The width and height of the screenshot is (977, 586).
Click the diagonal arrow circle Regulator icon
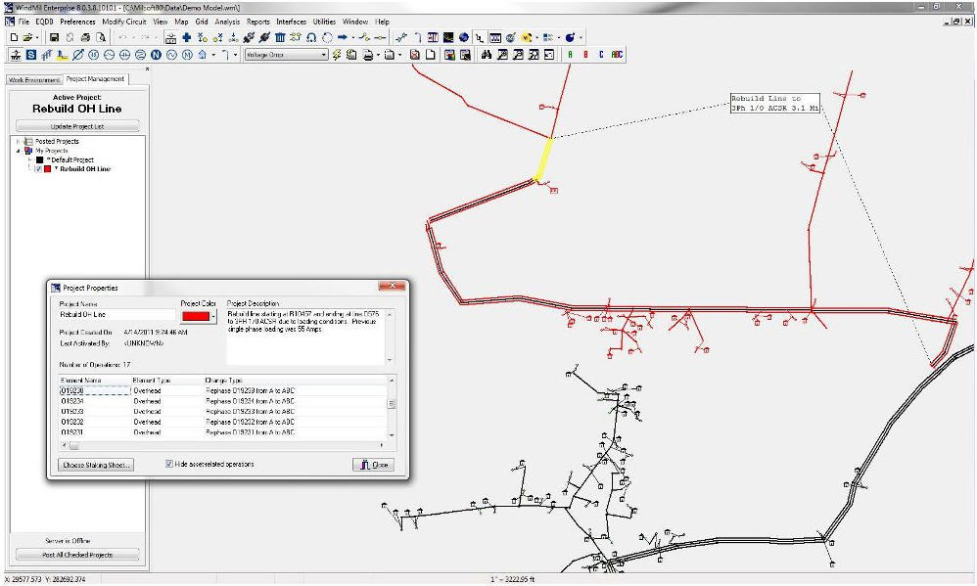(x=78, y=55)
